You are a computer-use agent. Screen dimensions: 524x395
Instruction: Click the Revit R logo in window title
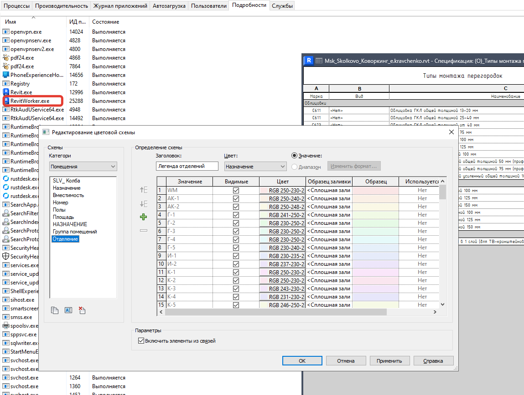click(x=309, y=61)
